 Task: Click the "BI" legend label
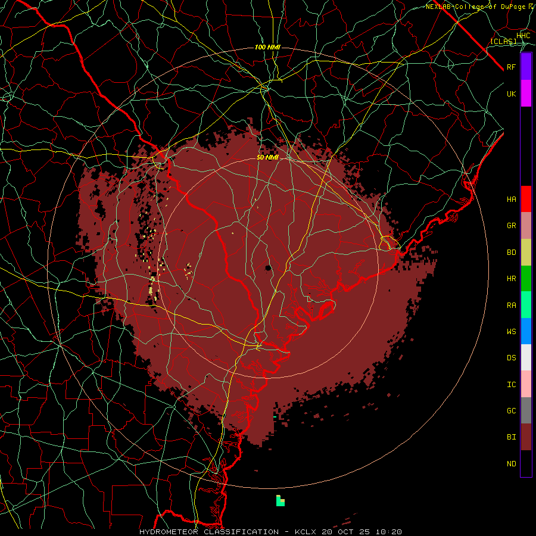pyautogui.click(x=511, y=437)
